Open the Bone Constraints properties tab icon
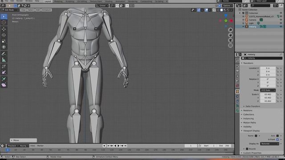The width and height of the screenshot is (285, 160). tap(237, 111)
